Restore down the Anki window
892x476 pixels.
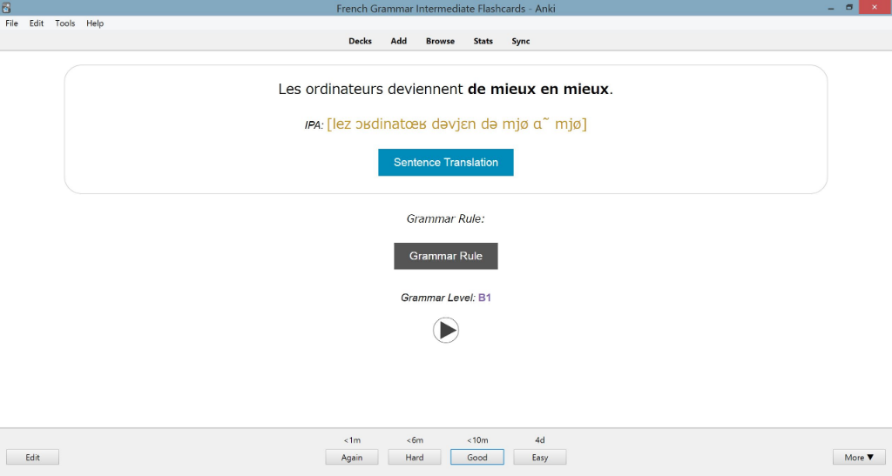[x=848, y=8]
